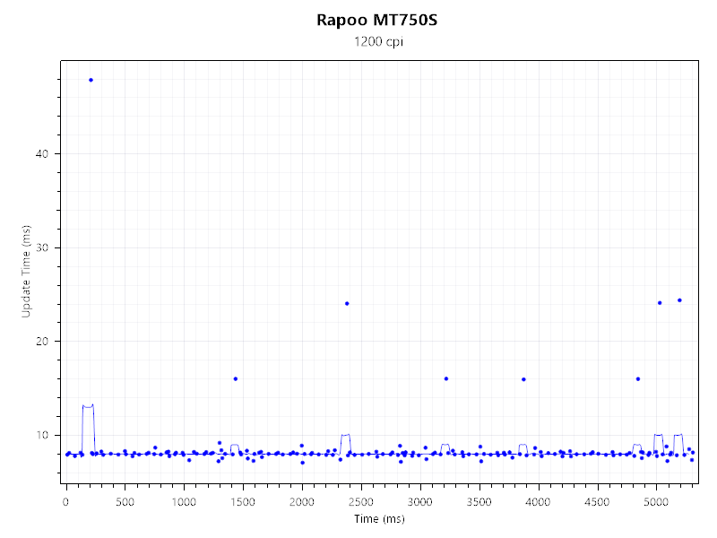Viewport: 717px width, 538px height.
Task: Click the chart title "Rapoo MT750S"
Action: 376,20
